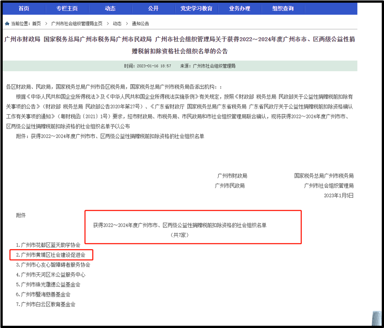This screenshot has height=328, width=384.
Task: Follow the 首页 breadcrumb link
Action: point(36,24)
